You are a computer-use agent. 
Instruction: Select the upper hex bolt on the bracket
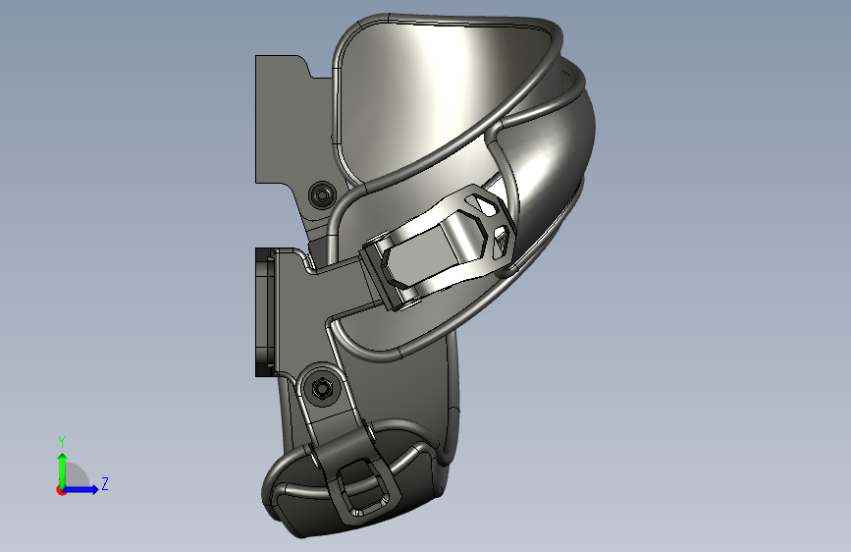point(322,194)
